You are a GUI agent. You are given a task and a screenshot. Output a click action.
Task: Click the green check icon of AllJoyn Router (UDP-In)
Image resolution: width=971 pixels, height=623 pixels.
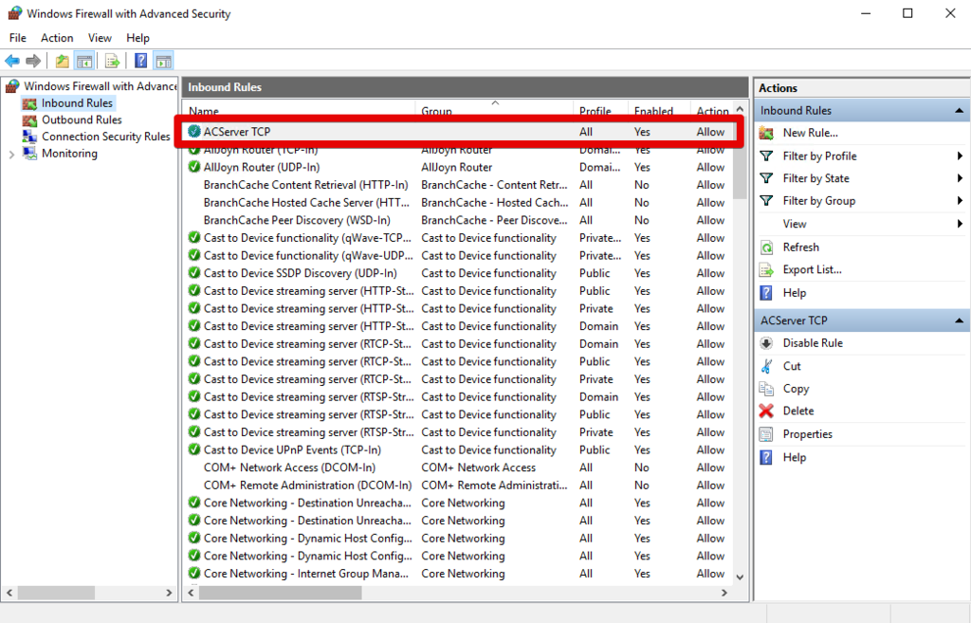tap(194, 167)
